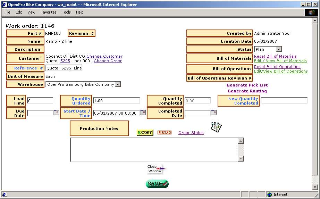320x199 pixels.
Task: Open calendar picker for Completed Date
Action: pos(213,113)
